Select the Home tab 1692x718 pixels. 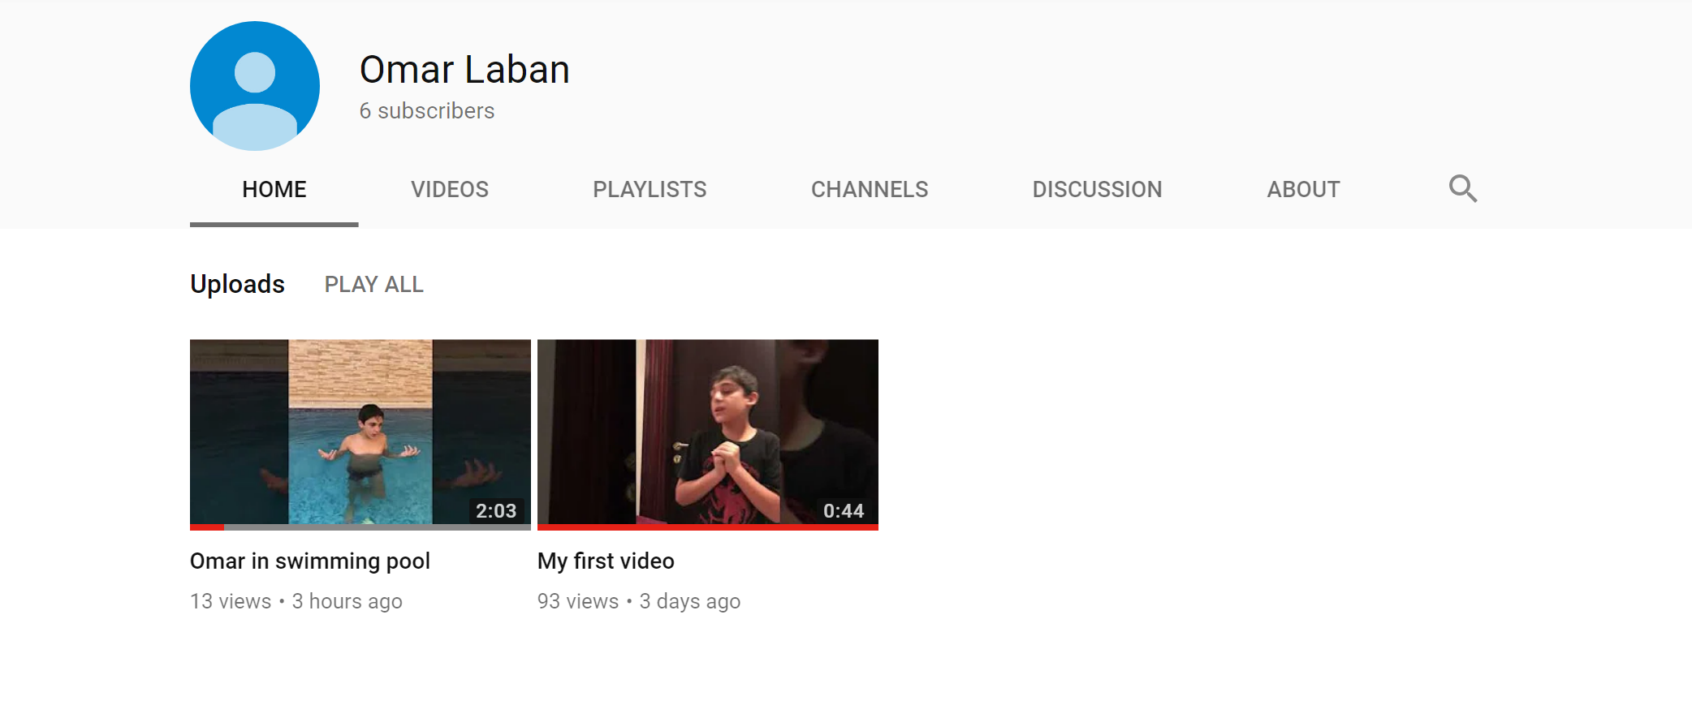click(x=274, y=189)
